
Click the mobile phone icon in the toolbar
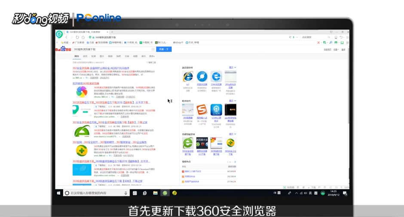336,37
